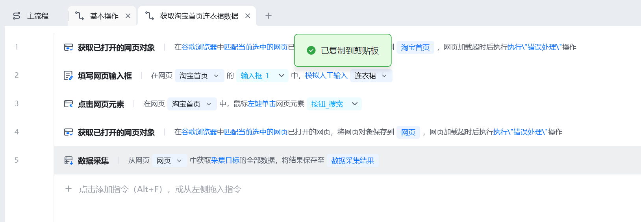This screenshot has width=641, height=222.
Task: Select row 1 获取已打开的网页对象 command title
Action: point(116,48)
